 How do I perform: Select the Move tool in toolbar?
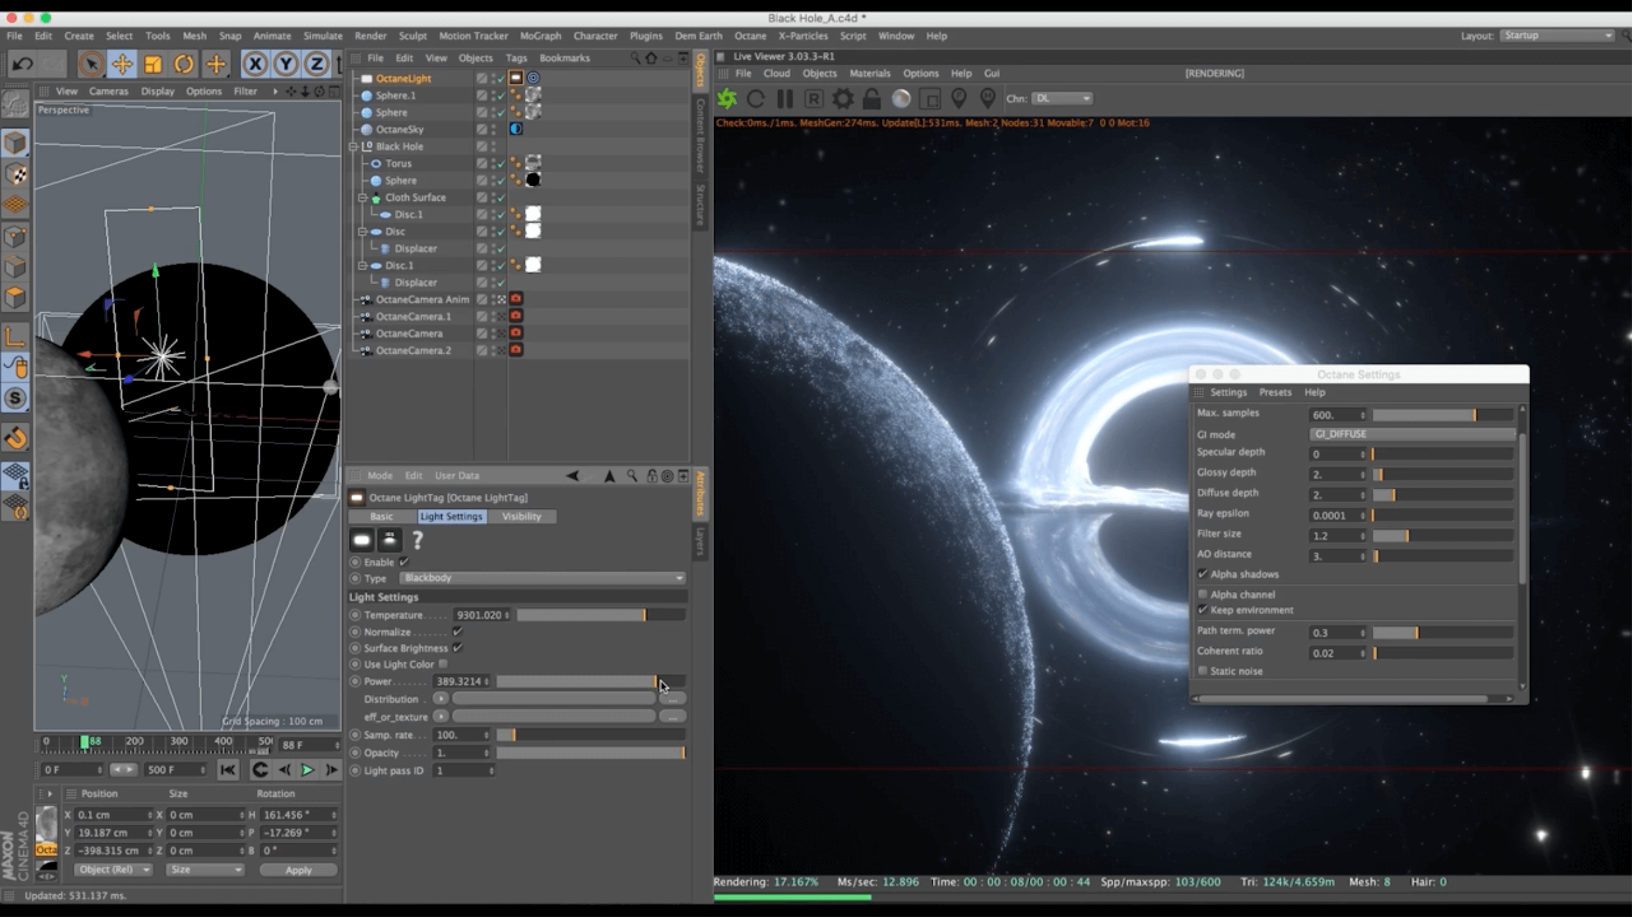[x=122, y=64]
